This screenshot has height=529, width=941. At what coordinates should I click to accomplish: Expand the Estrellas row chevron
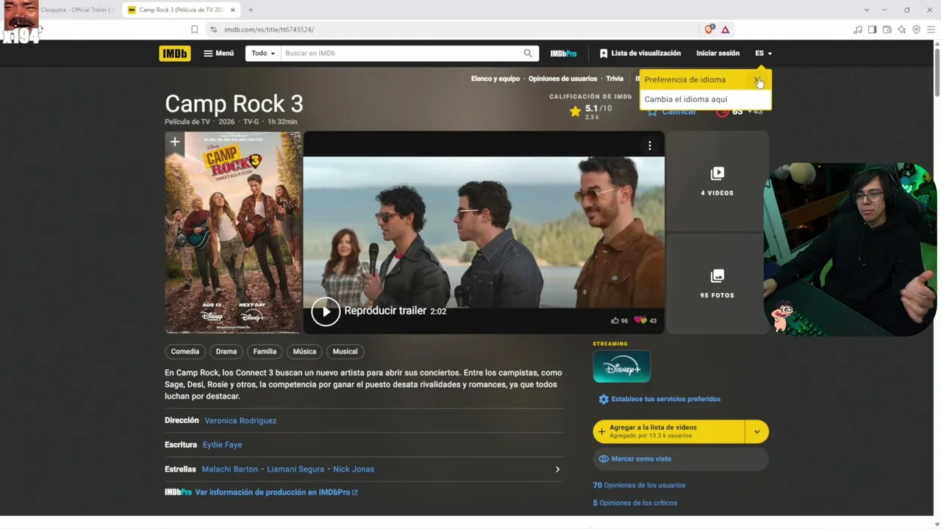[557, 469]
